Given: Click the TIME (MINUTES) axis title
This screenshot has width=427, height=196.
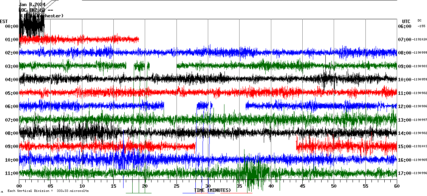Looking at the screenshot, I should (x=212, y=190).
